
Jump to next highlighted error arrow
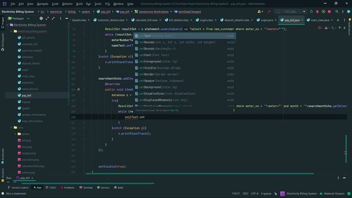345,28
